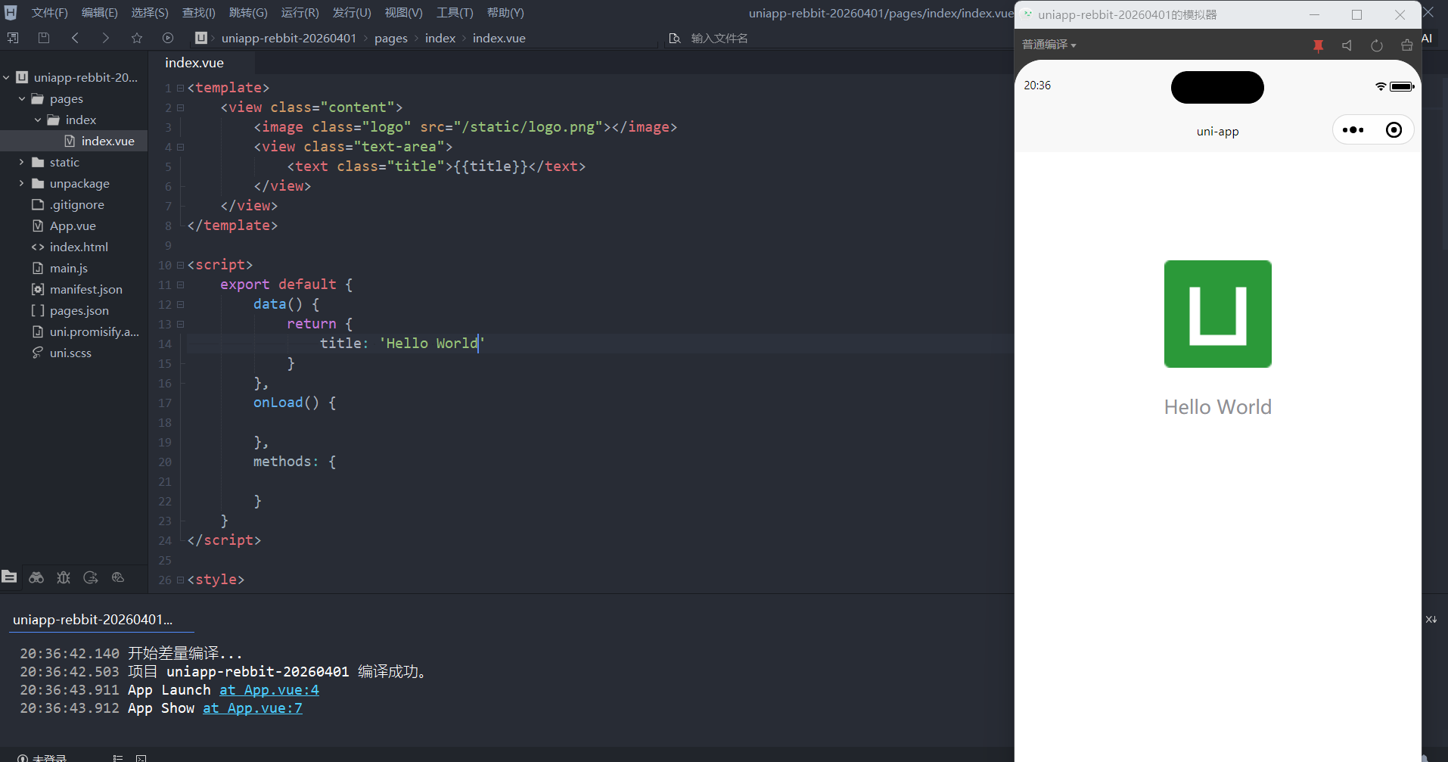Expand the unpackage folder in the tree
Screen dimensions: 1448x762
click(x=22, y=183)
